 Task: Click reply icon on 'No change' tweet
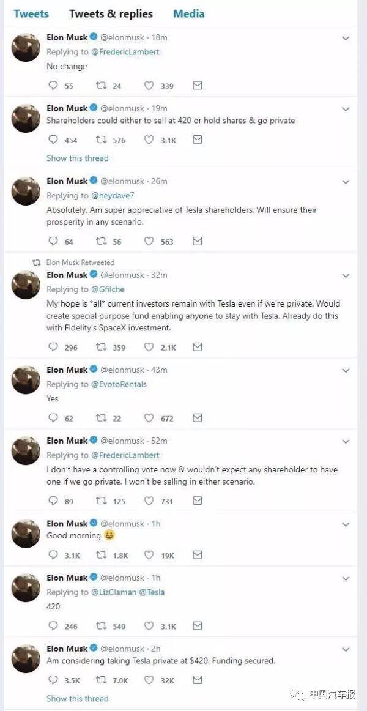click(x=53, y=86)
